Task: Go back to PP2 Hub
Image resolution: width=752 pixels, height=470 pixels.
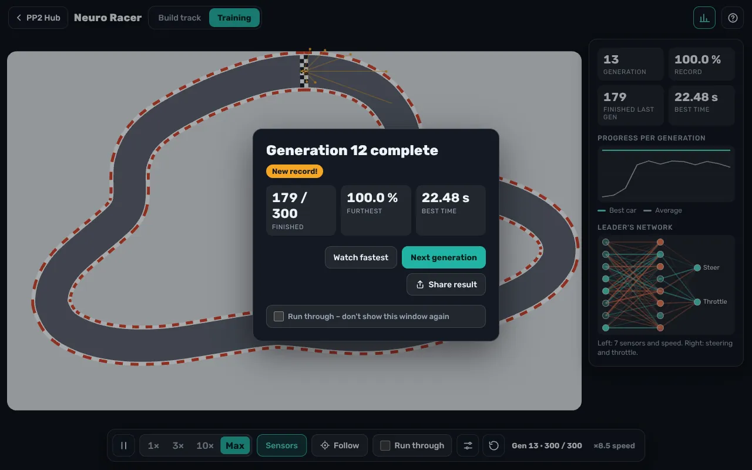Action: pyautogui.click(x=38, y=18)
